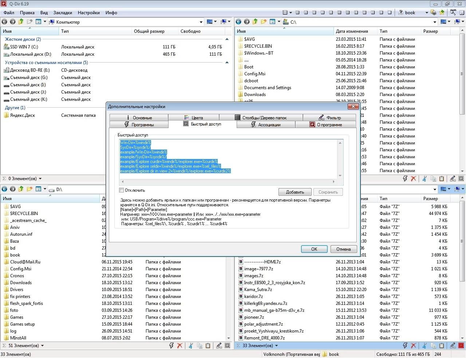The height and width of the screenshot is (358, 466).
Task: Open 0 Элемент(ов) status dropdown
Action: [x=40, y=179]
